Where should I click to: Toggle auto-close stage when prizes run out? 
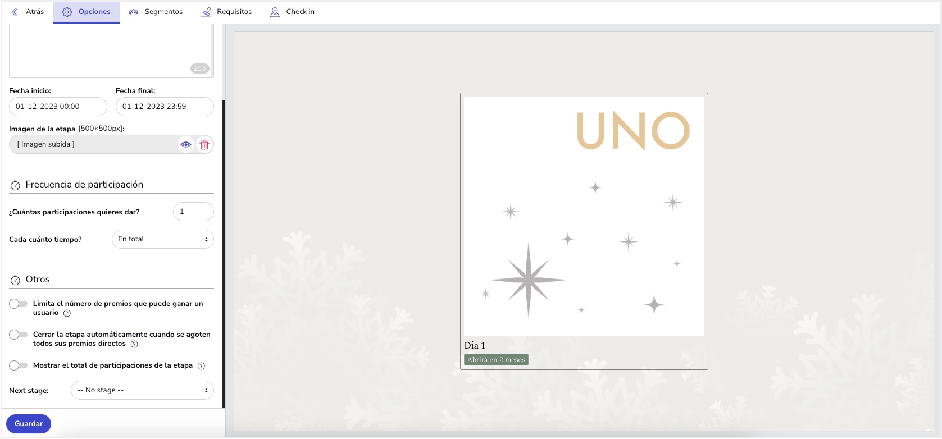pos(19,335)
